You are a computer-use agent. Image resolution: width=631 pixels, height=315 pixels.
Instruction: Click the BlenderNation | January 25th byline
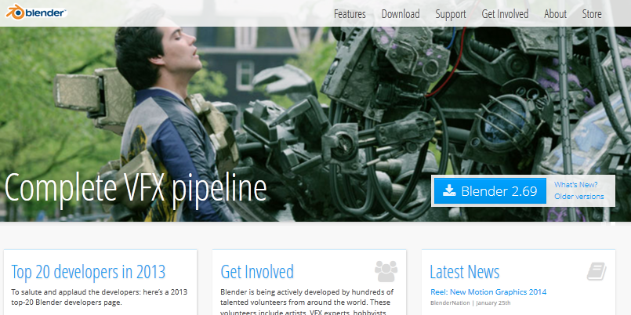pyautogui.click(x=470, y=303)
